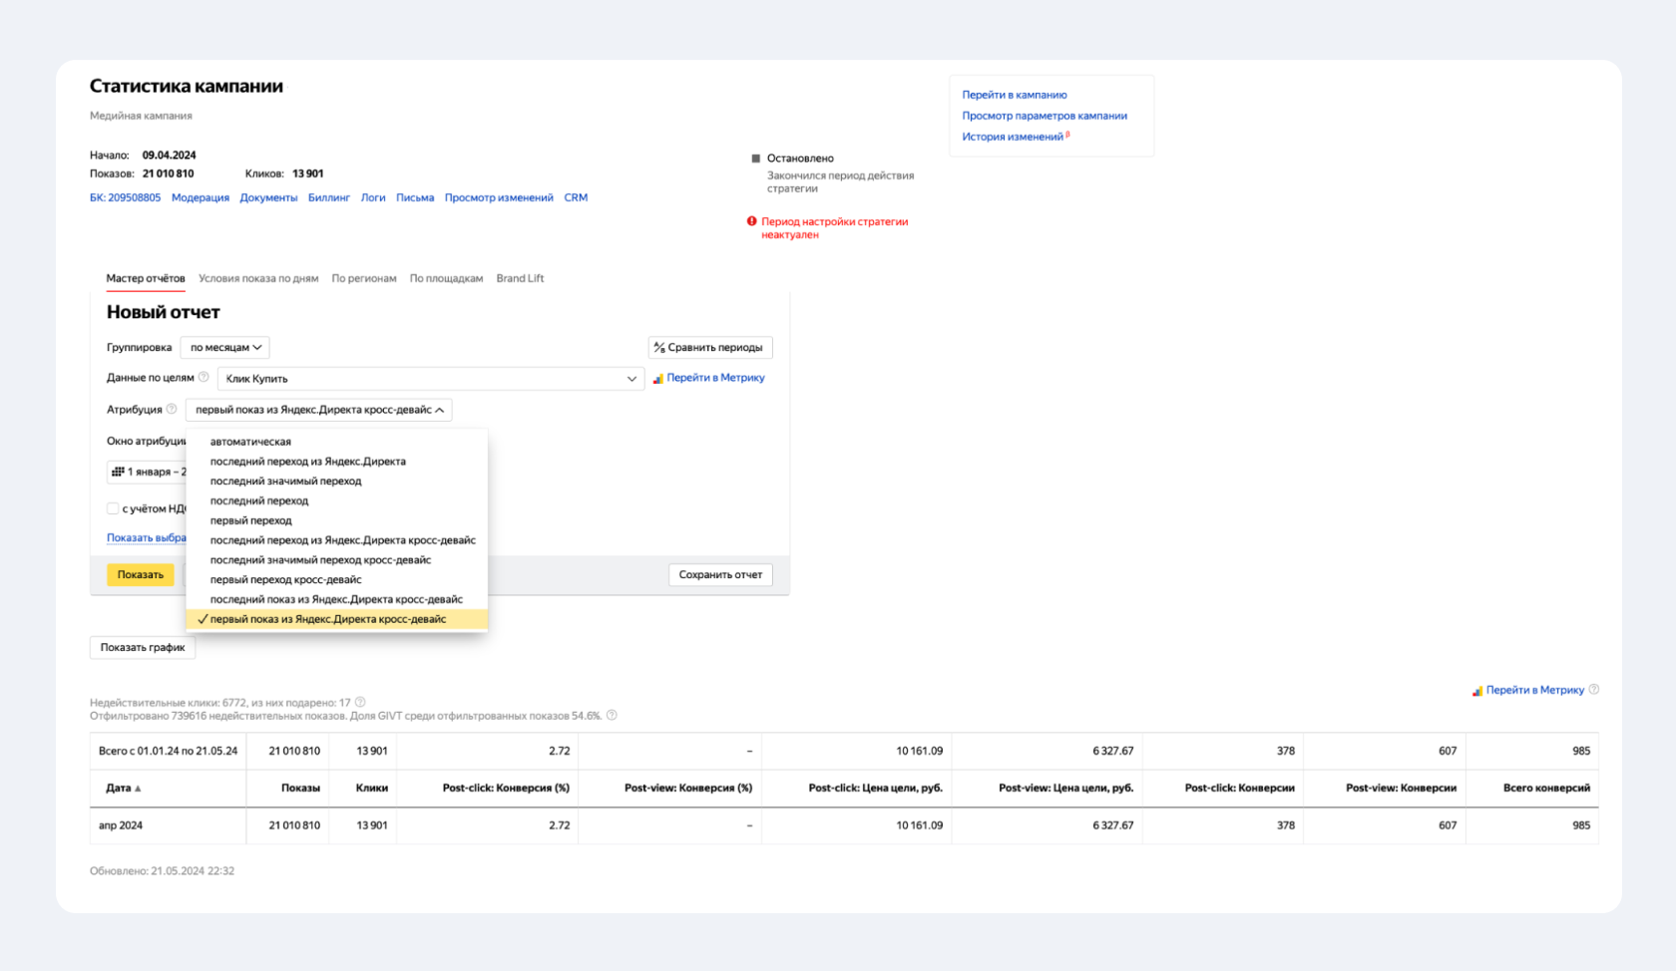Image resolution: width=1676 pixels, height=971 pixels.
Task: Click help icon beside Данные по целям
Action: click(204, 377)
